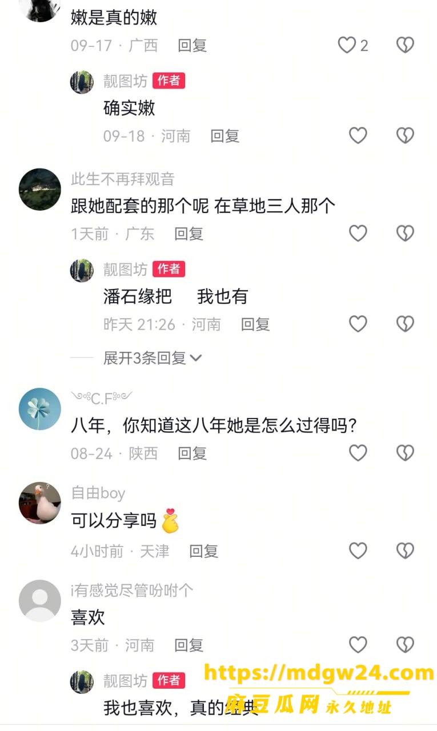This screenshot has width=437, height=731.
Task: Open 此生不再拜观音's profile avatar
Action: (40, 189)
